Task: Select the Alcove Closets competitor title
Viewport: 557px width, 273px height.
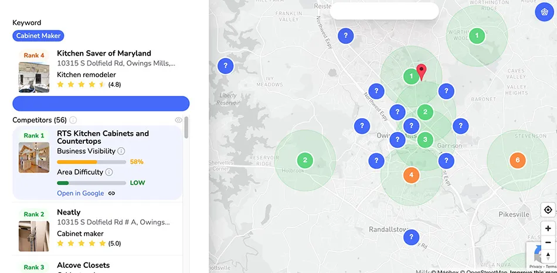Action: click(x=83, y=265)
